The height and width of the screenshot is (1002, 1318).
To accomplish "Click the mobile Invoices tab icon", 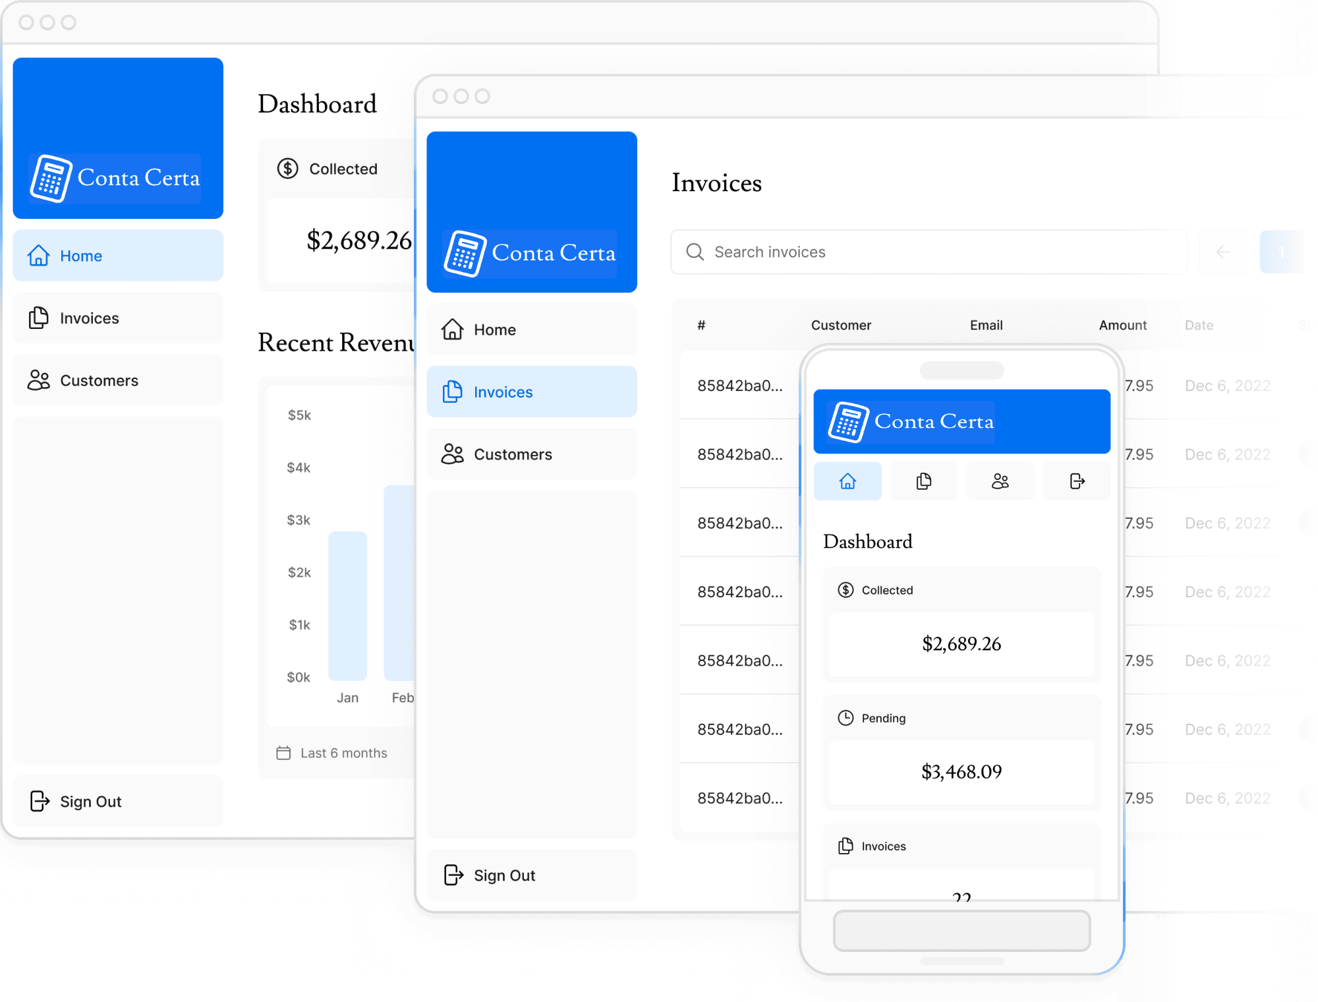I will [x=923, y=482].
